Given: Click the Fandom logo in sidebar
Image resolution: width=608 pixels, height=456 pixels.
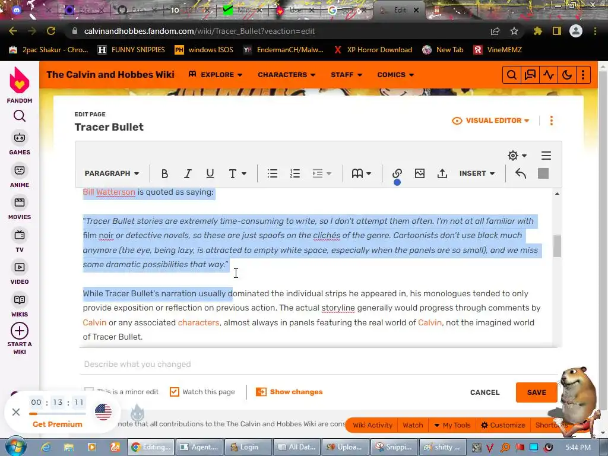Looking at the screenshot, I should point(20,85).
